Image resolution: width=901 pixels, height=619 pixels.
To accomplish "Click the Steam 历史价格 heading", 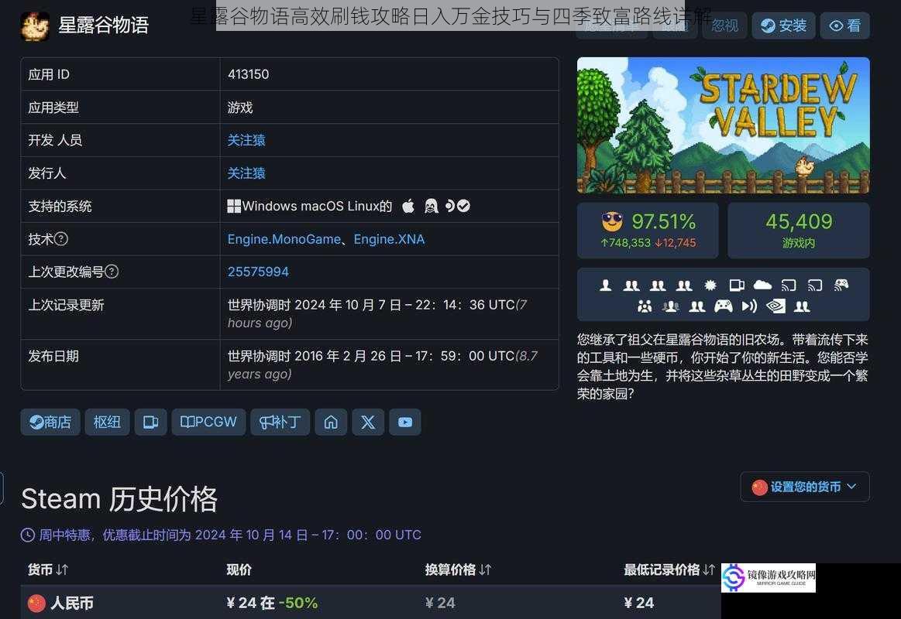I will click(119, 498).
